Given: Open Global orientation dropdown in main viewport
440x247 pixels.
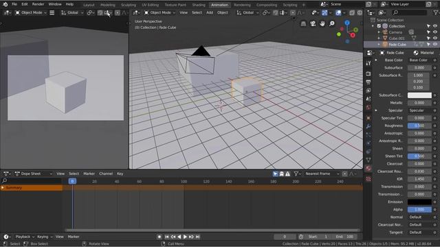Looking at the screenshot, I should pos(247,13).
